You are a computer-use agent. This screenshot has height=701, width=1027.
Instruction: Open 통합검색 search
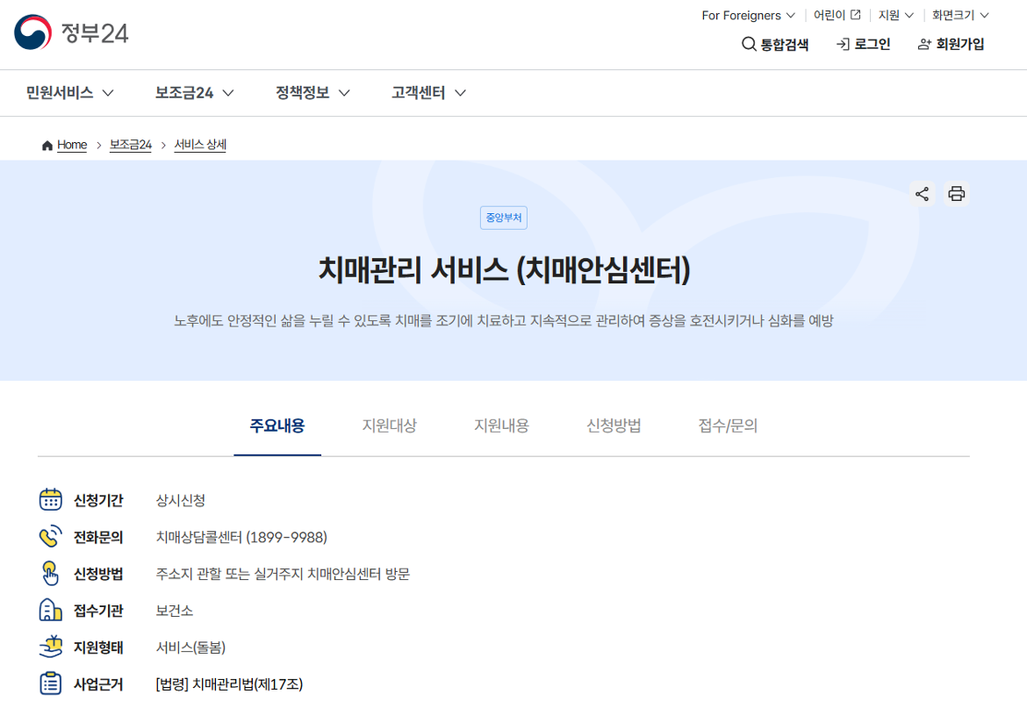point(775,44)
